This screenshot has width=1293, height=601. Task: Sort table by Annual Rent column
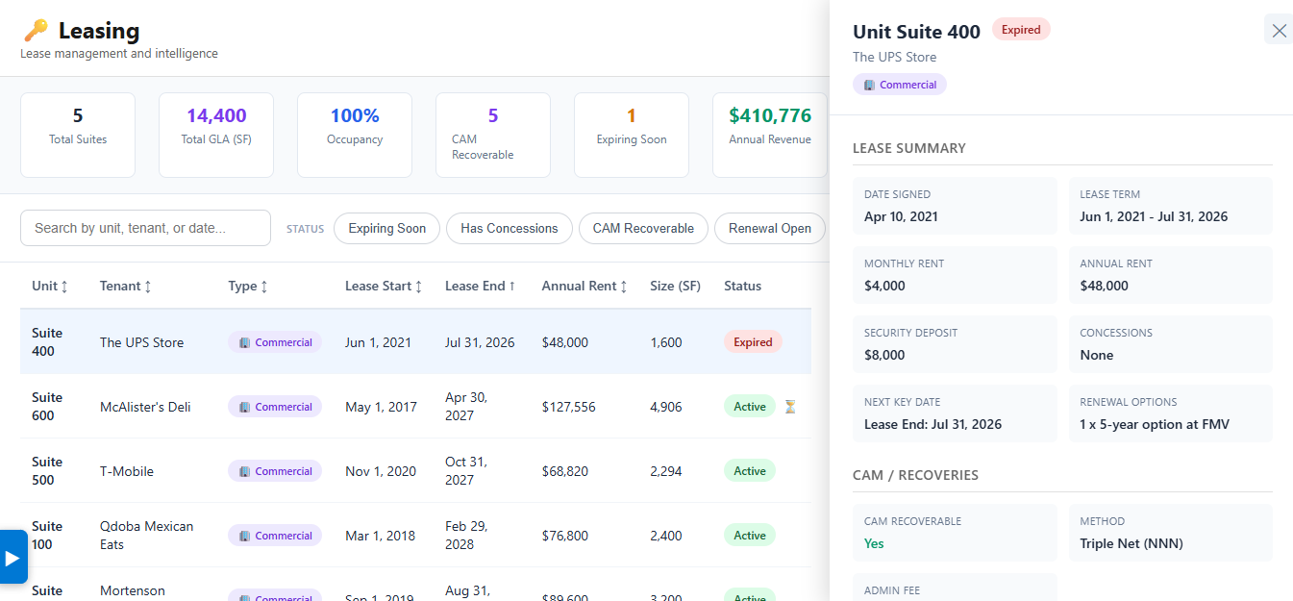pyautogui.click(x=584, y=286)
